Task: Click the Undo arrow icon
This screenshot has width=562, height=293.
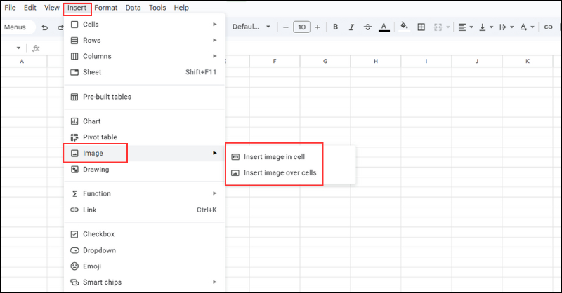Action: (45, 27)
